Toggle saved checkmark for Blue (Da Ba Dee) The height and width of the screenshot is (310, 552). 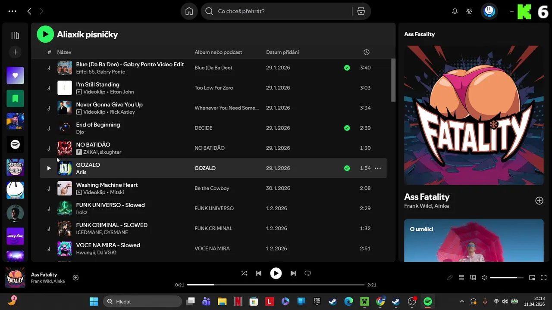pyautogui.click(x=347, y=68)
